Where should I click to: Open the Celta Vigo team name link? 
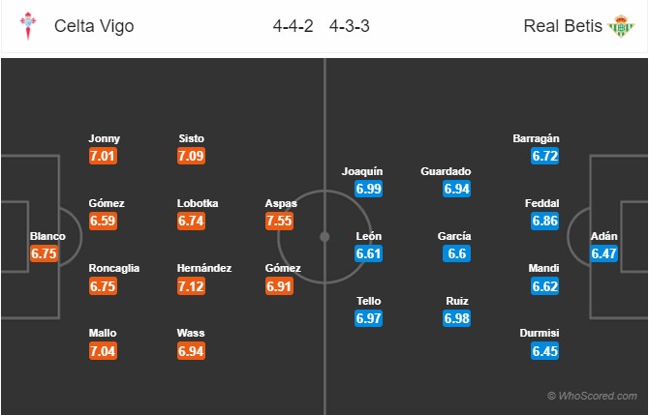tap(94, 26)
